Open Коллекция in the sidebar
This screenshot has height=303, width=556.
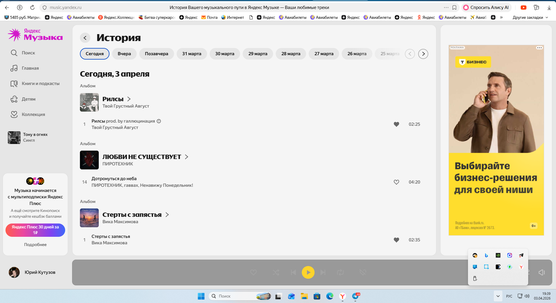click(28, 114)
